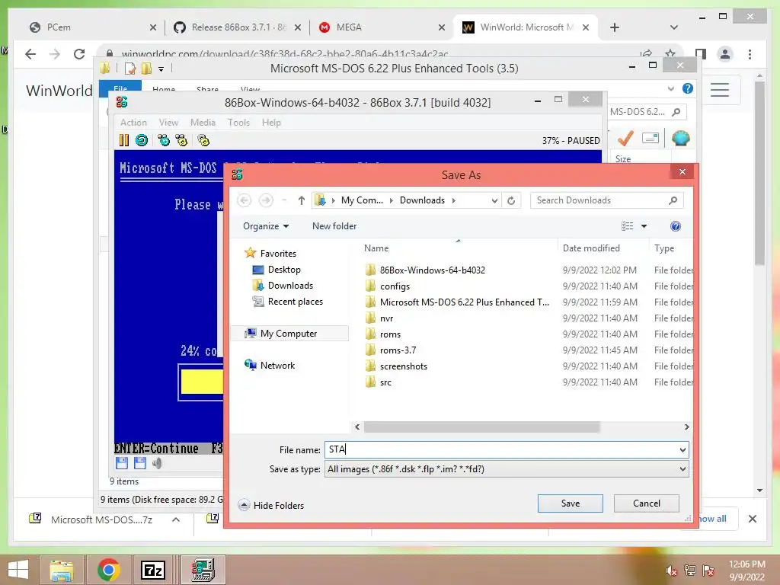Open 86Box Media menu
This screenshot has height=585, width=780.
point(203,123)
